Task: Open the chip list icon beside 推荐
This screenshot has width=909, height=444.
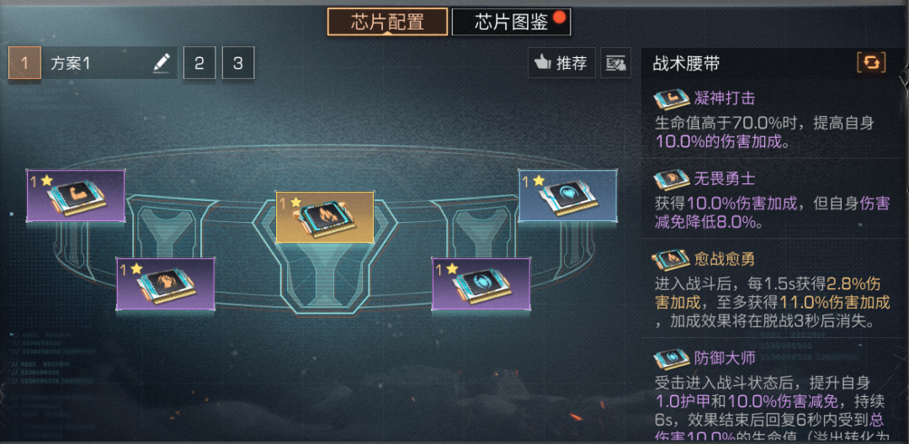Action: 615,62
